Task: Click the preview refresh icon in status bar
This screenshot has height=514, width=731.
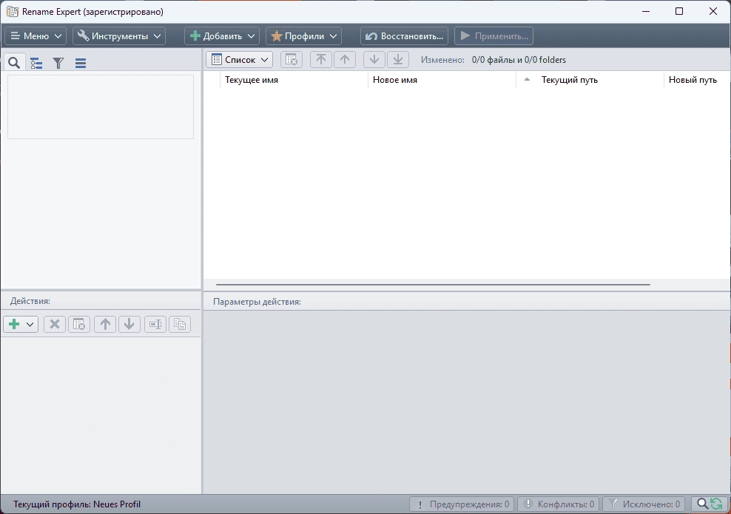Action: 709,504
